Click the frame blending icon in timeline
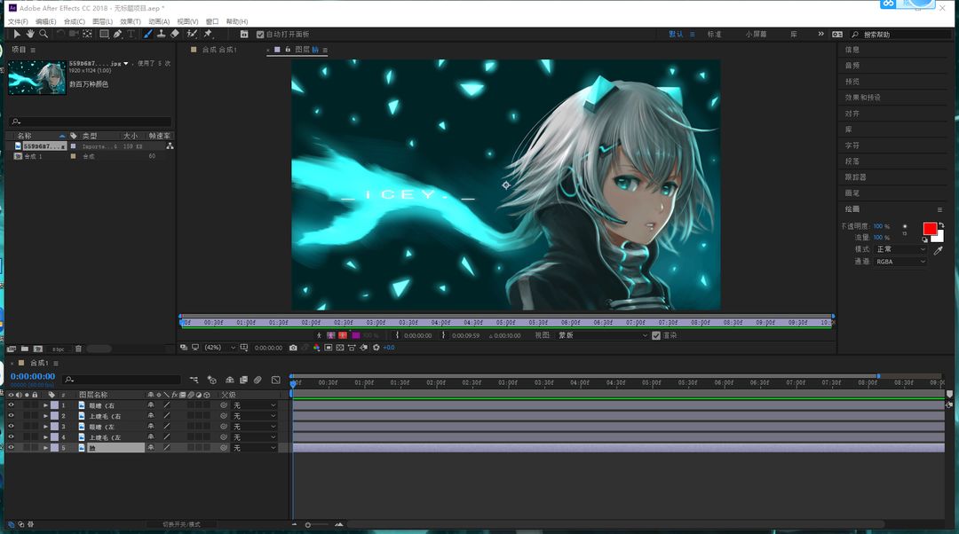 point(243,380)
